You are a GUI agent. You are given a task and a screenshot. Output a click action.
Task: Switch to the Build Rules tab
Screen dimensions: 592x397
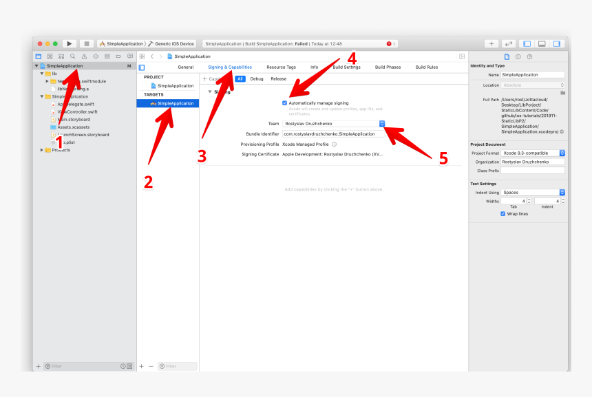[x=427, y=67]
